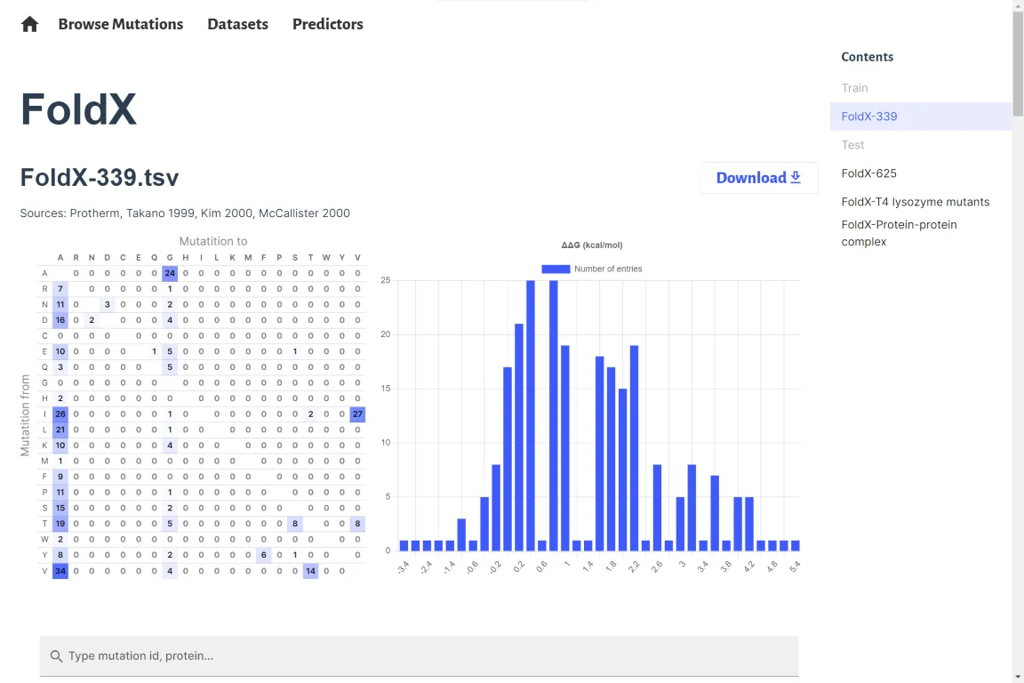Go to the home page icon

tap(29, 24)
